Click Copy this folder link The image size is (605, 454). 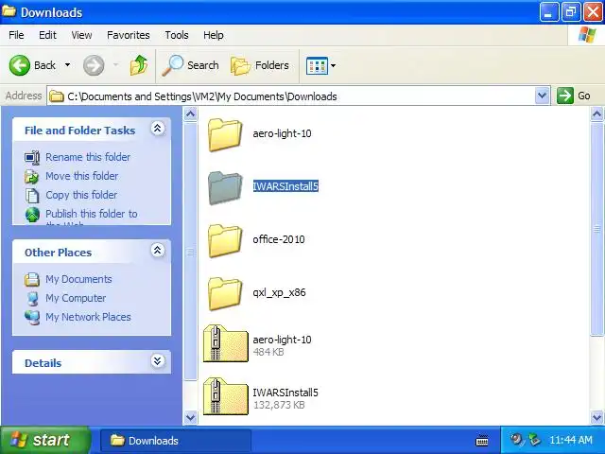[81, 195]
